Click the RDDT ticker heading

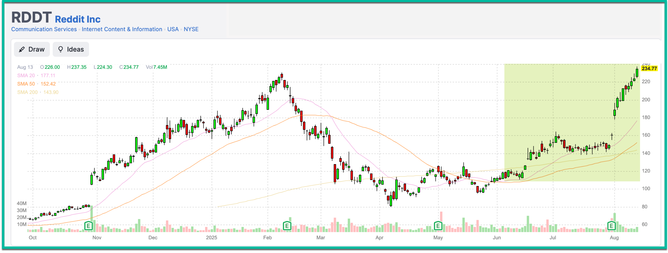click(x=31, y=17)
